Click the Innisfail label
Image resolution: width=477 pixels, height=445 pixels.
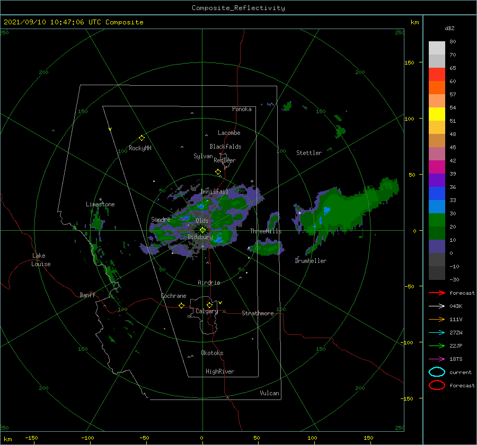pyautogui.click(x=215, y=192)
